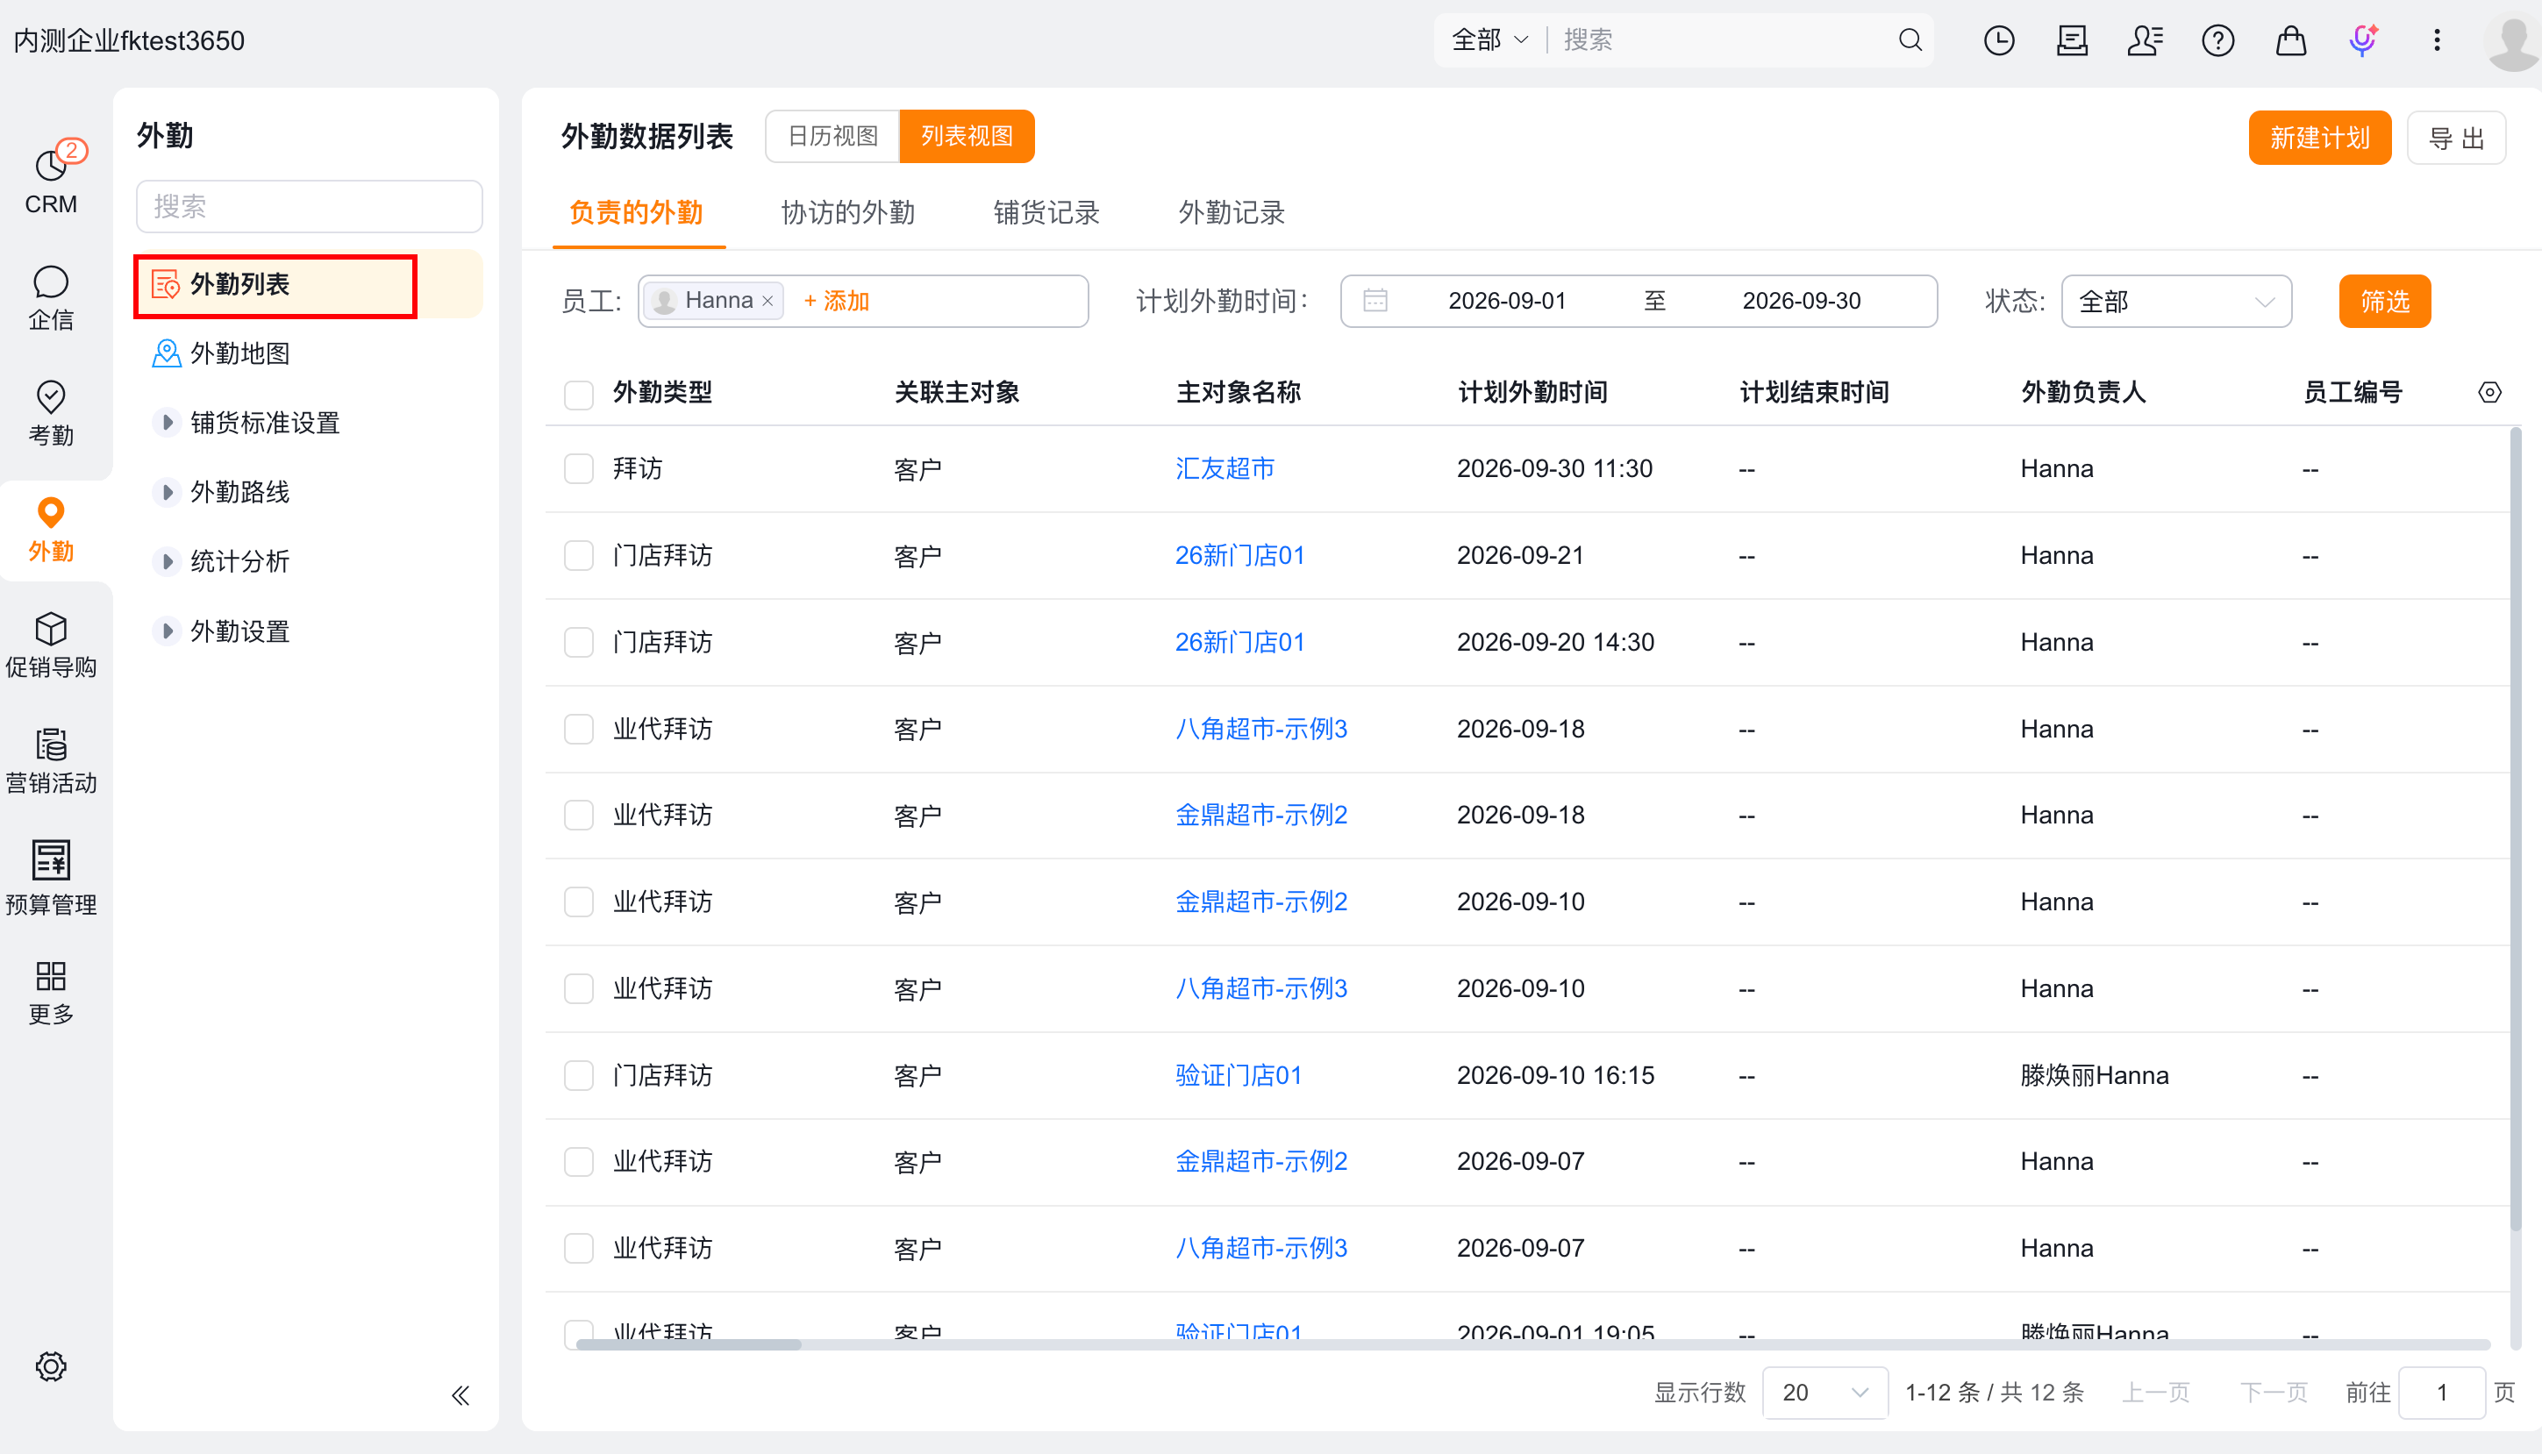Click the 筛选 filter button
This screenshot has width=2542, height=1454.
coord(2384,301)
